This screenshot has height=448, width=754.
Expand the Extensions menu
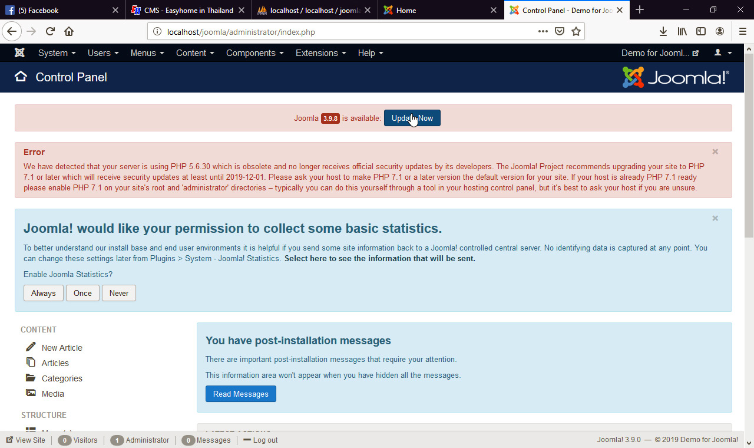click(320, 52)
